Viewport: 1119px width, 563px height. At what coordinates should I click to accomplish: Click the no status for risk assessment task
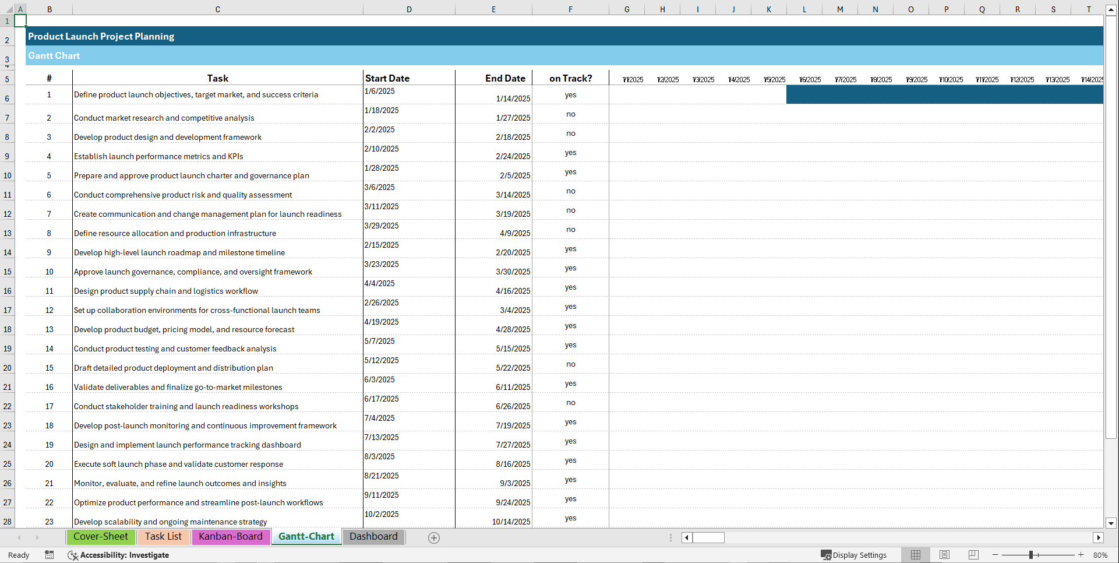click(x=570, y=191)
